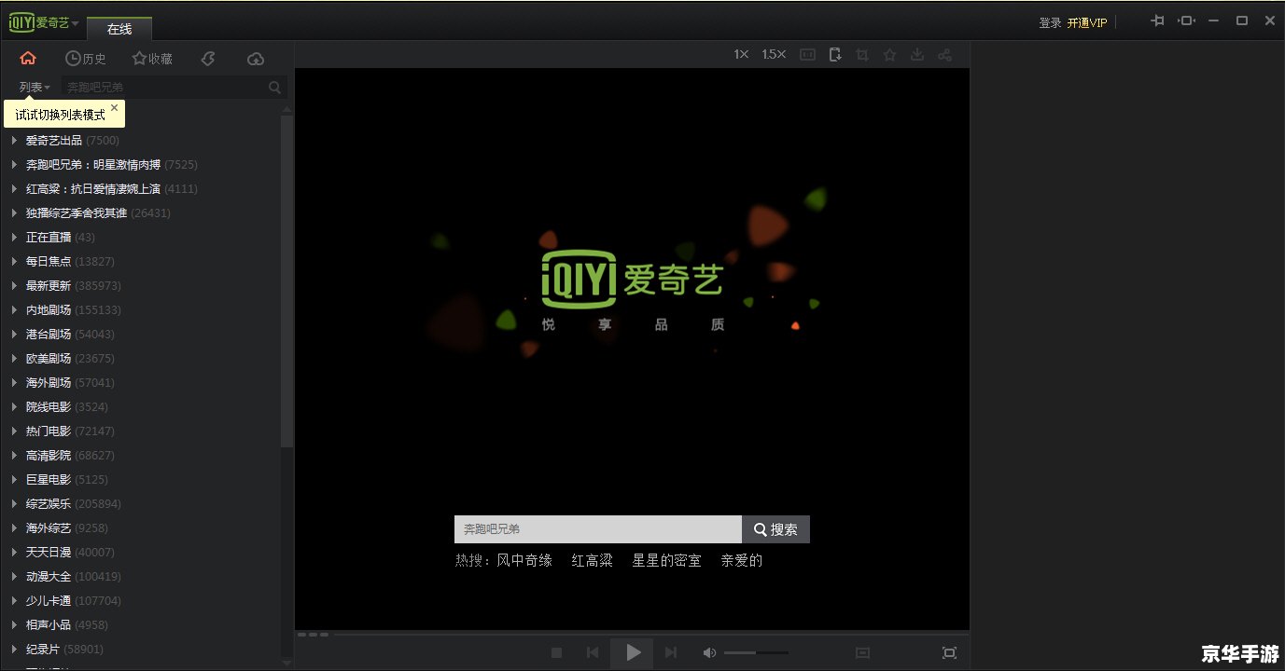Select the 院线电影 row

point(140,406)
